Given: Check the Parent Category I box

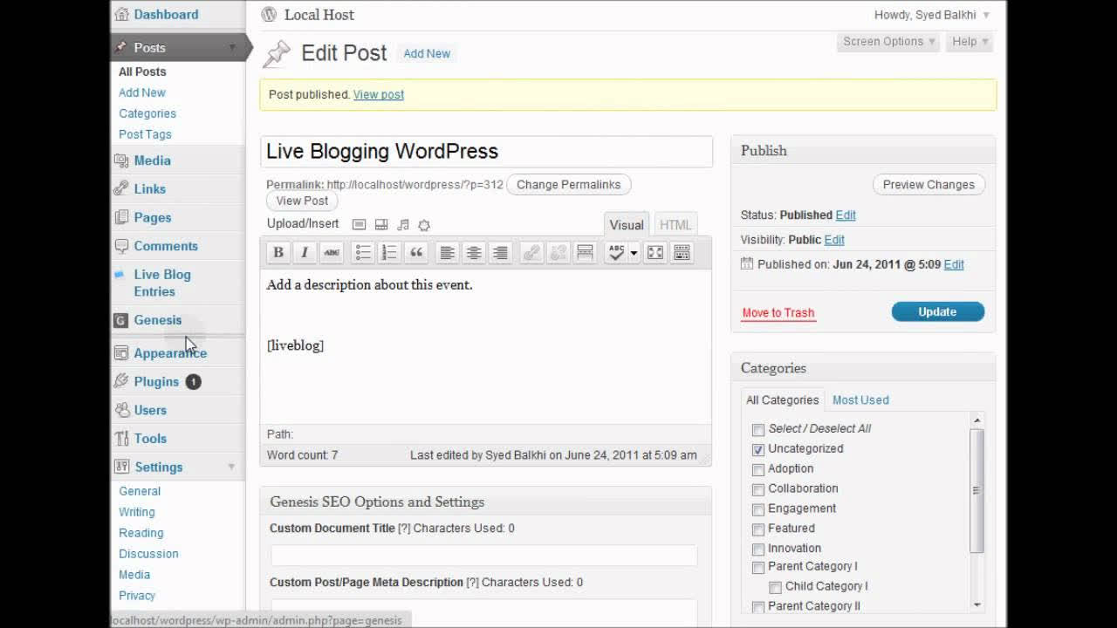Looking at the screenshot, I should tap(758, 568).
